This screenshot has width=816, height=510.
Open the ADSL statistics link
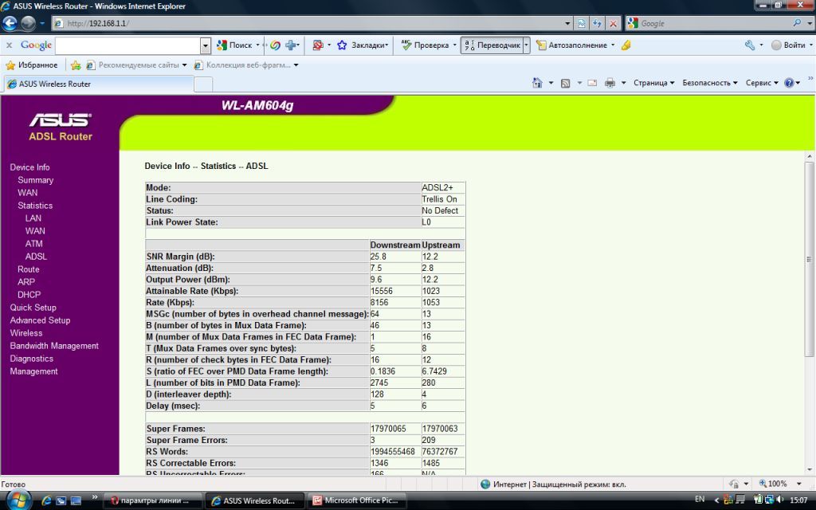[36, 257]
